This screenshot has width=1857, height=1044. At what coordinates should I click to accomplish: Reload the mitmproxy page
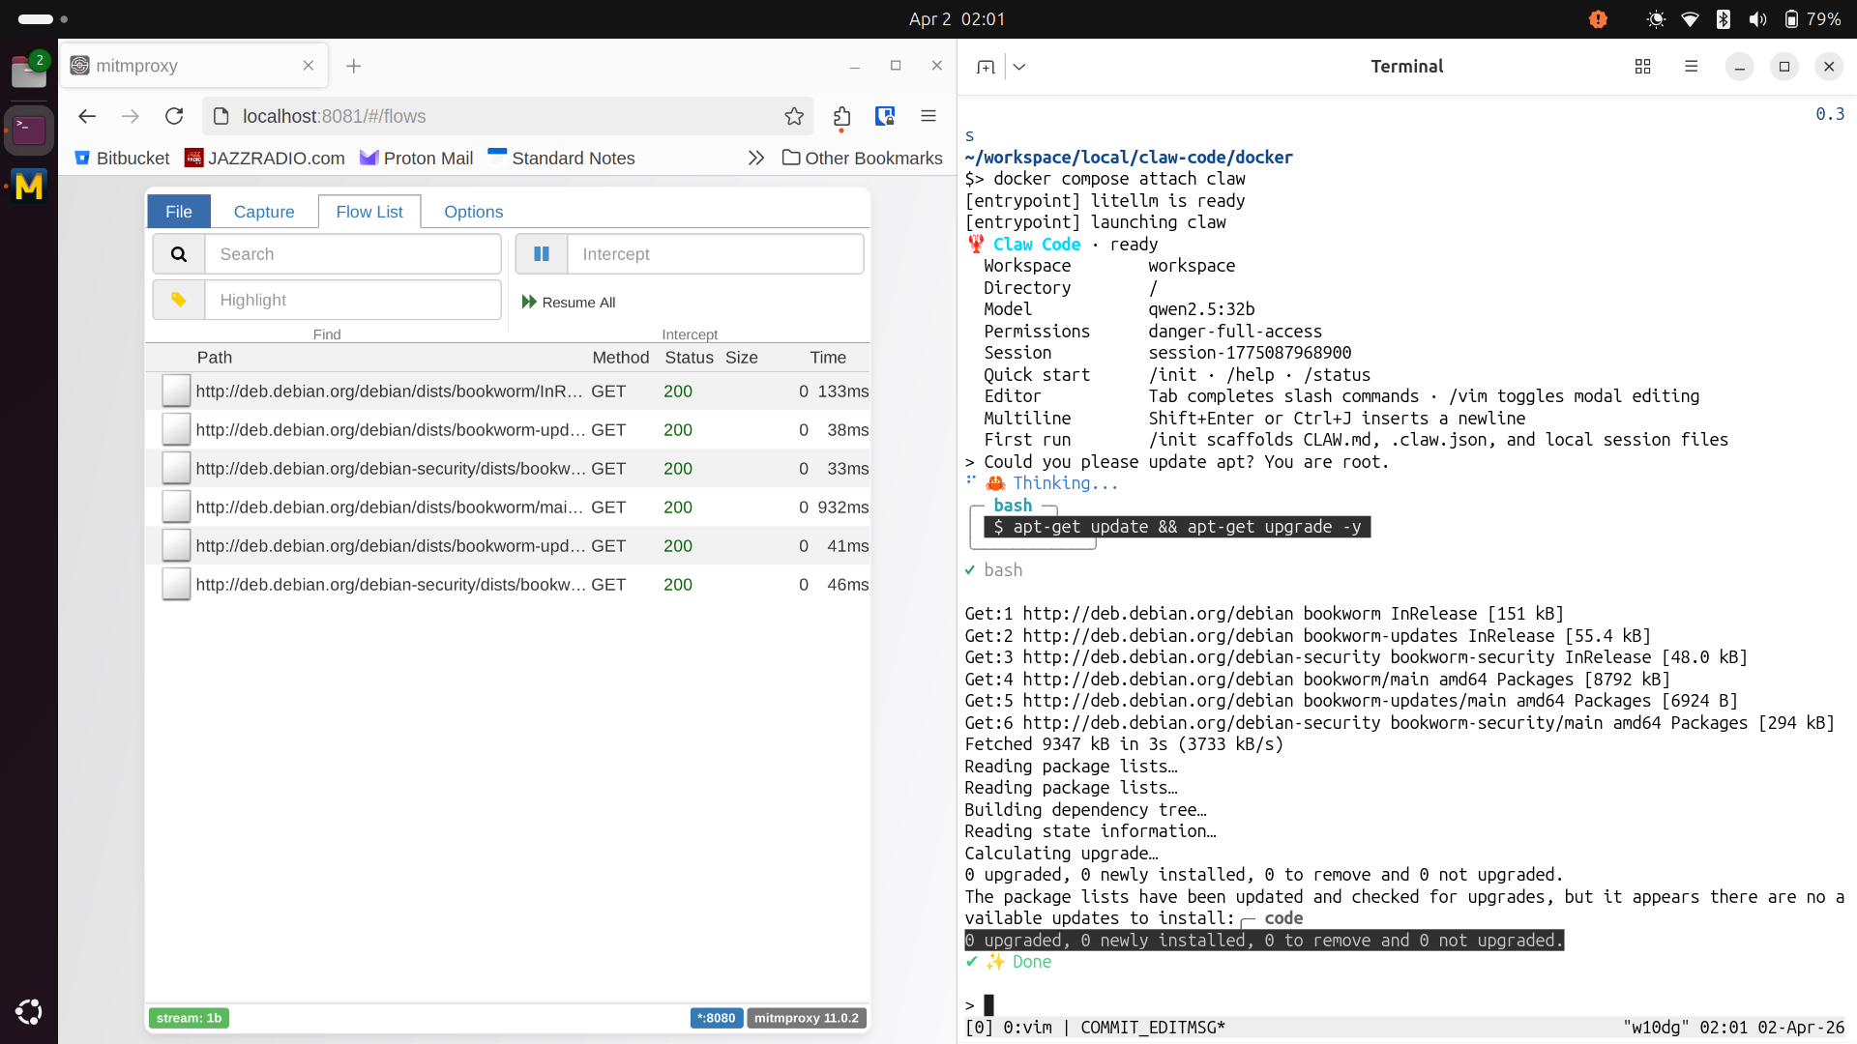(x=174, y=116)
